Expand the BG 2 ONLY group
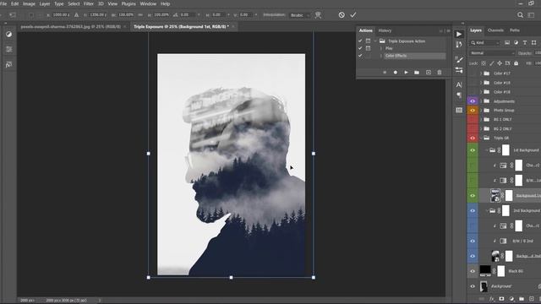This screenshot has height=304, width=541. click(x=481, y=128)
